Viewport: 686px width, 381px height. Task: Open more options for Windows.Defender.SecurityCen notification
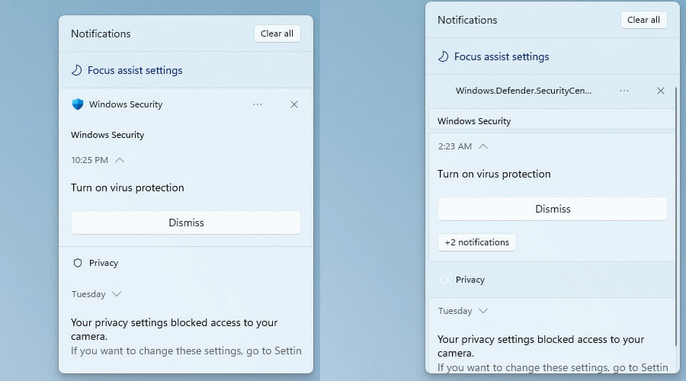tap(624, 91)
